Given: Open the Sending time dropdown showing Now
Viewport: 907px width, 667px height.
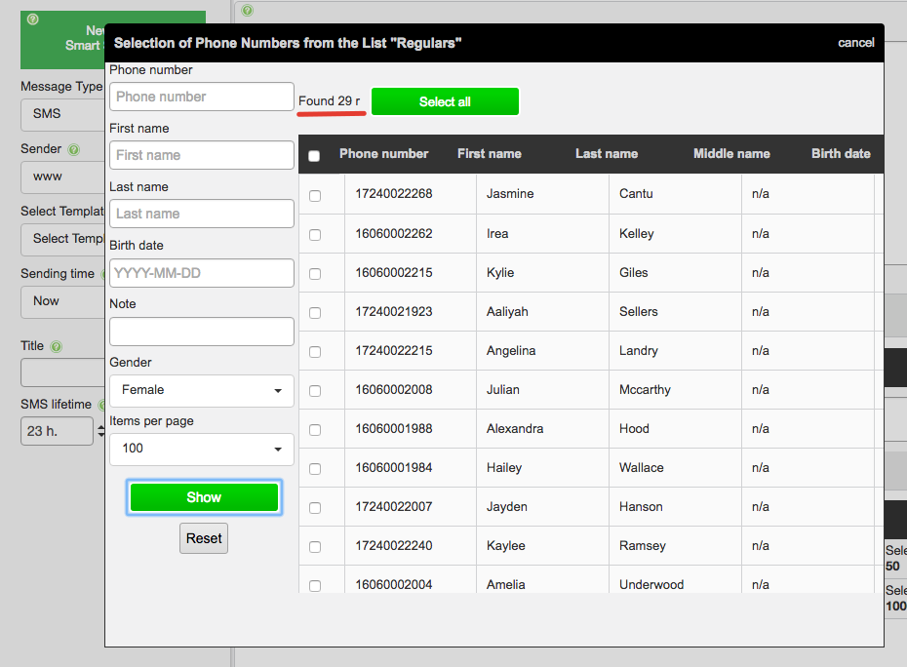Looking at the screenshot, I should pos(63,302).
